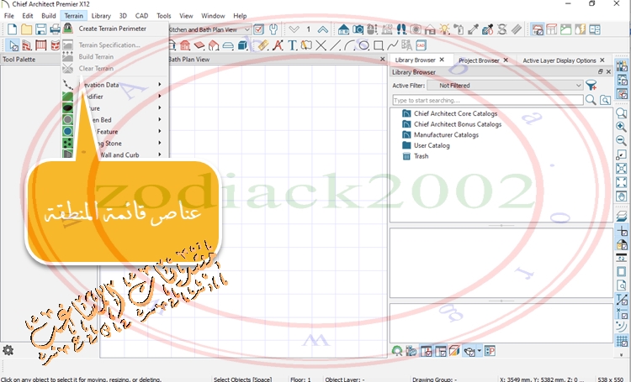631x382 pixels.
Task: Select Chief Architect Bonus Catalogs
Action: [458, 124]
